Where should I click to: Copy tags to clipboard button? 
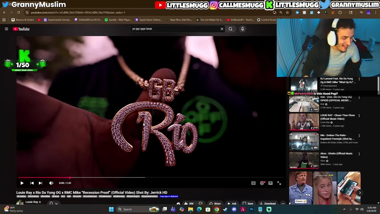point(169,196)
